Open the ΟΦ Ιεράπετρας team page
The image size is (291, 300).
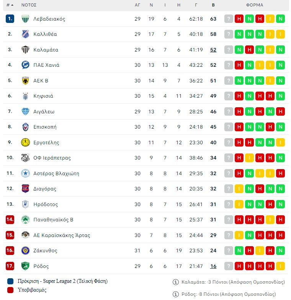(x=52, y=158)
